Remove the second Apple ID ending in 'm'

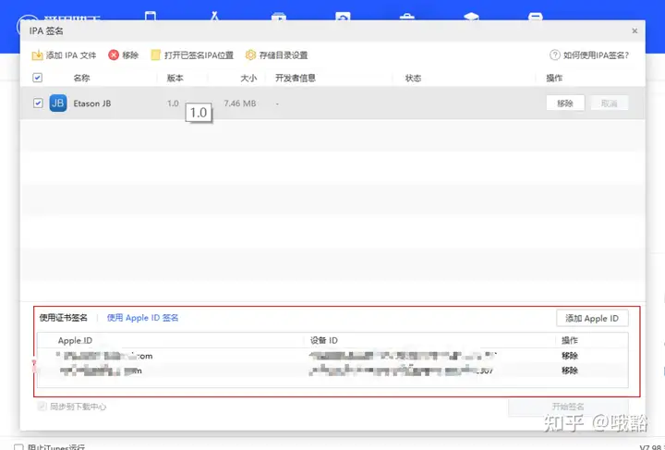570,371
